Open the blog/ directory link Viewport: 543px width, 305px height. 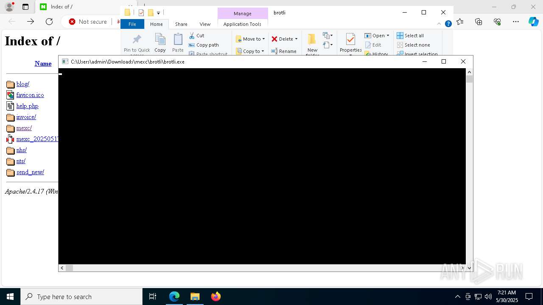(22, 84)
